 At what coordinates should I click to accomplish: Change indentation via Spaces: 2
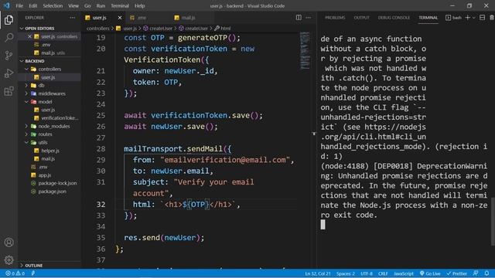tap(346, 273)
